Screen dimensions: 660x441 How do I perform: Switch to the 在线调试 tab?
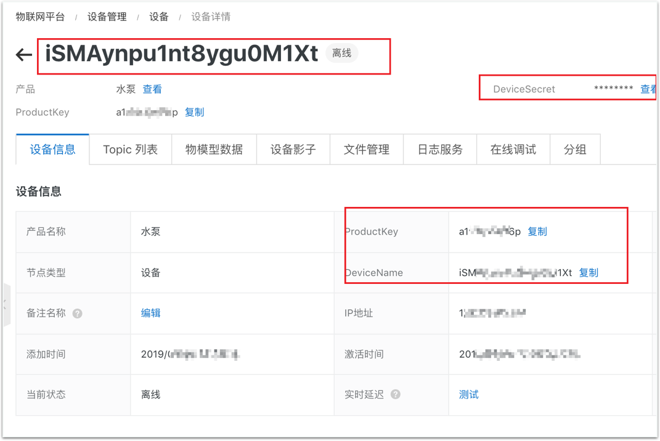pyautogui.click(x=513, y=150)
